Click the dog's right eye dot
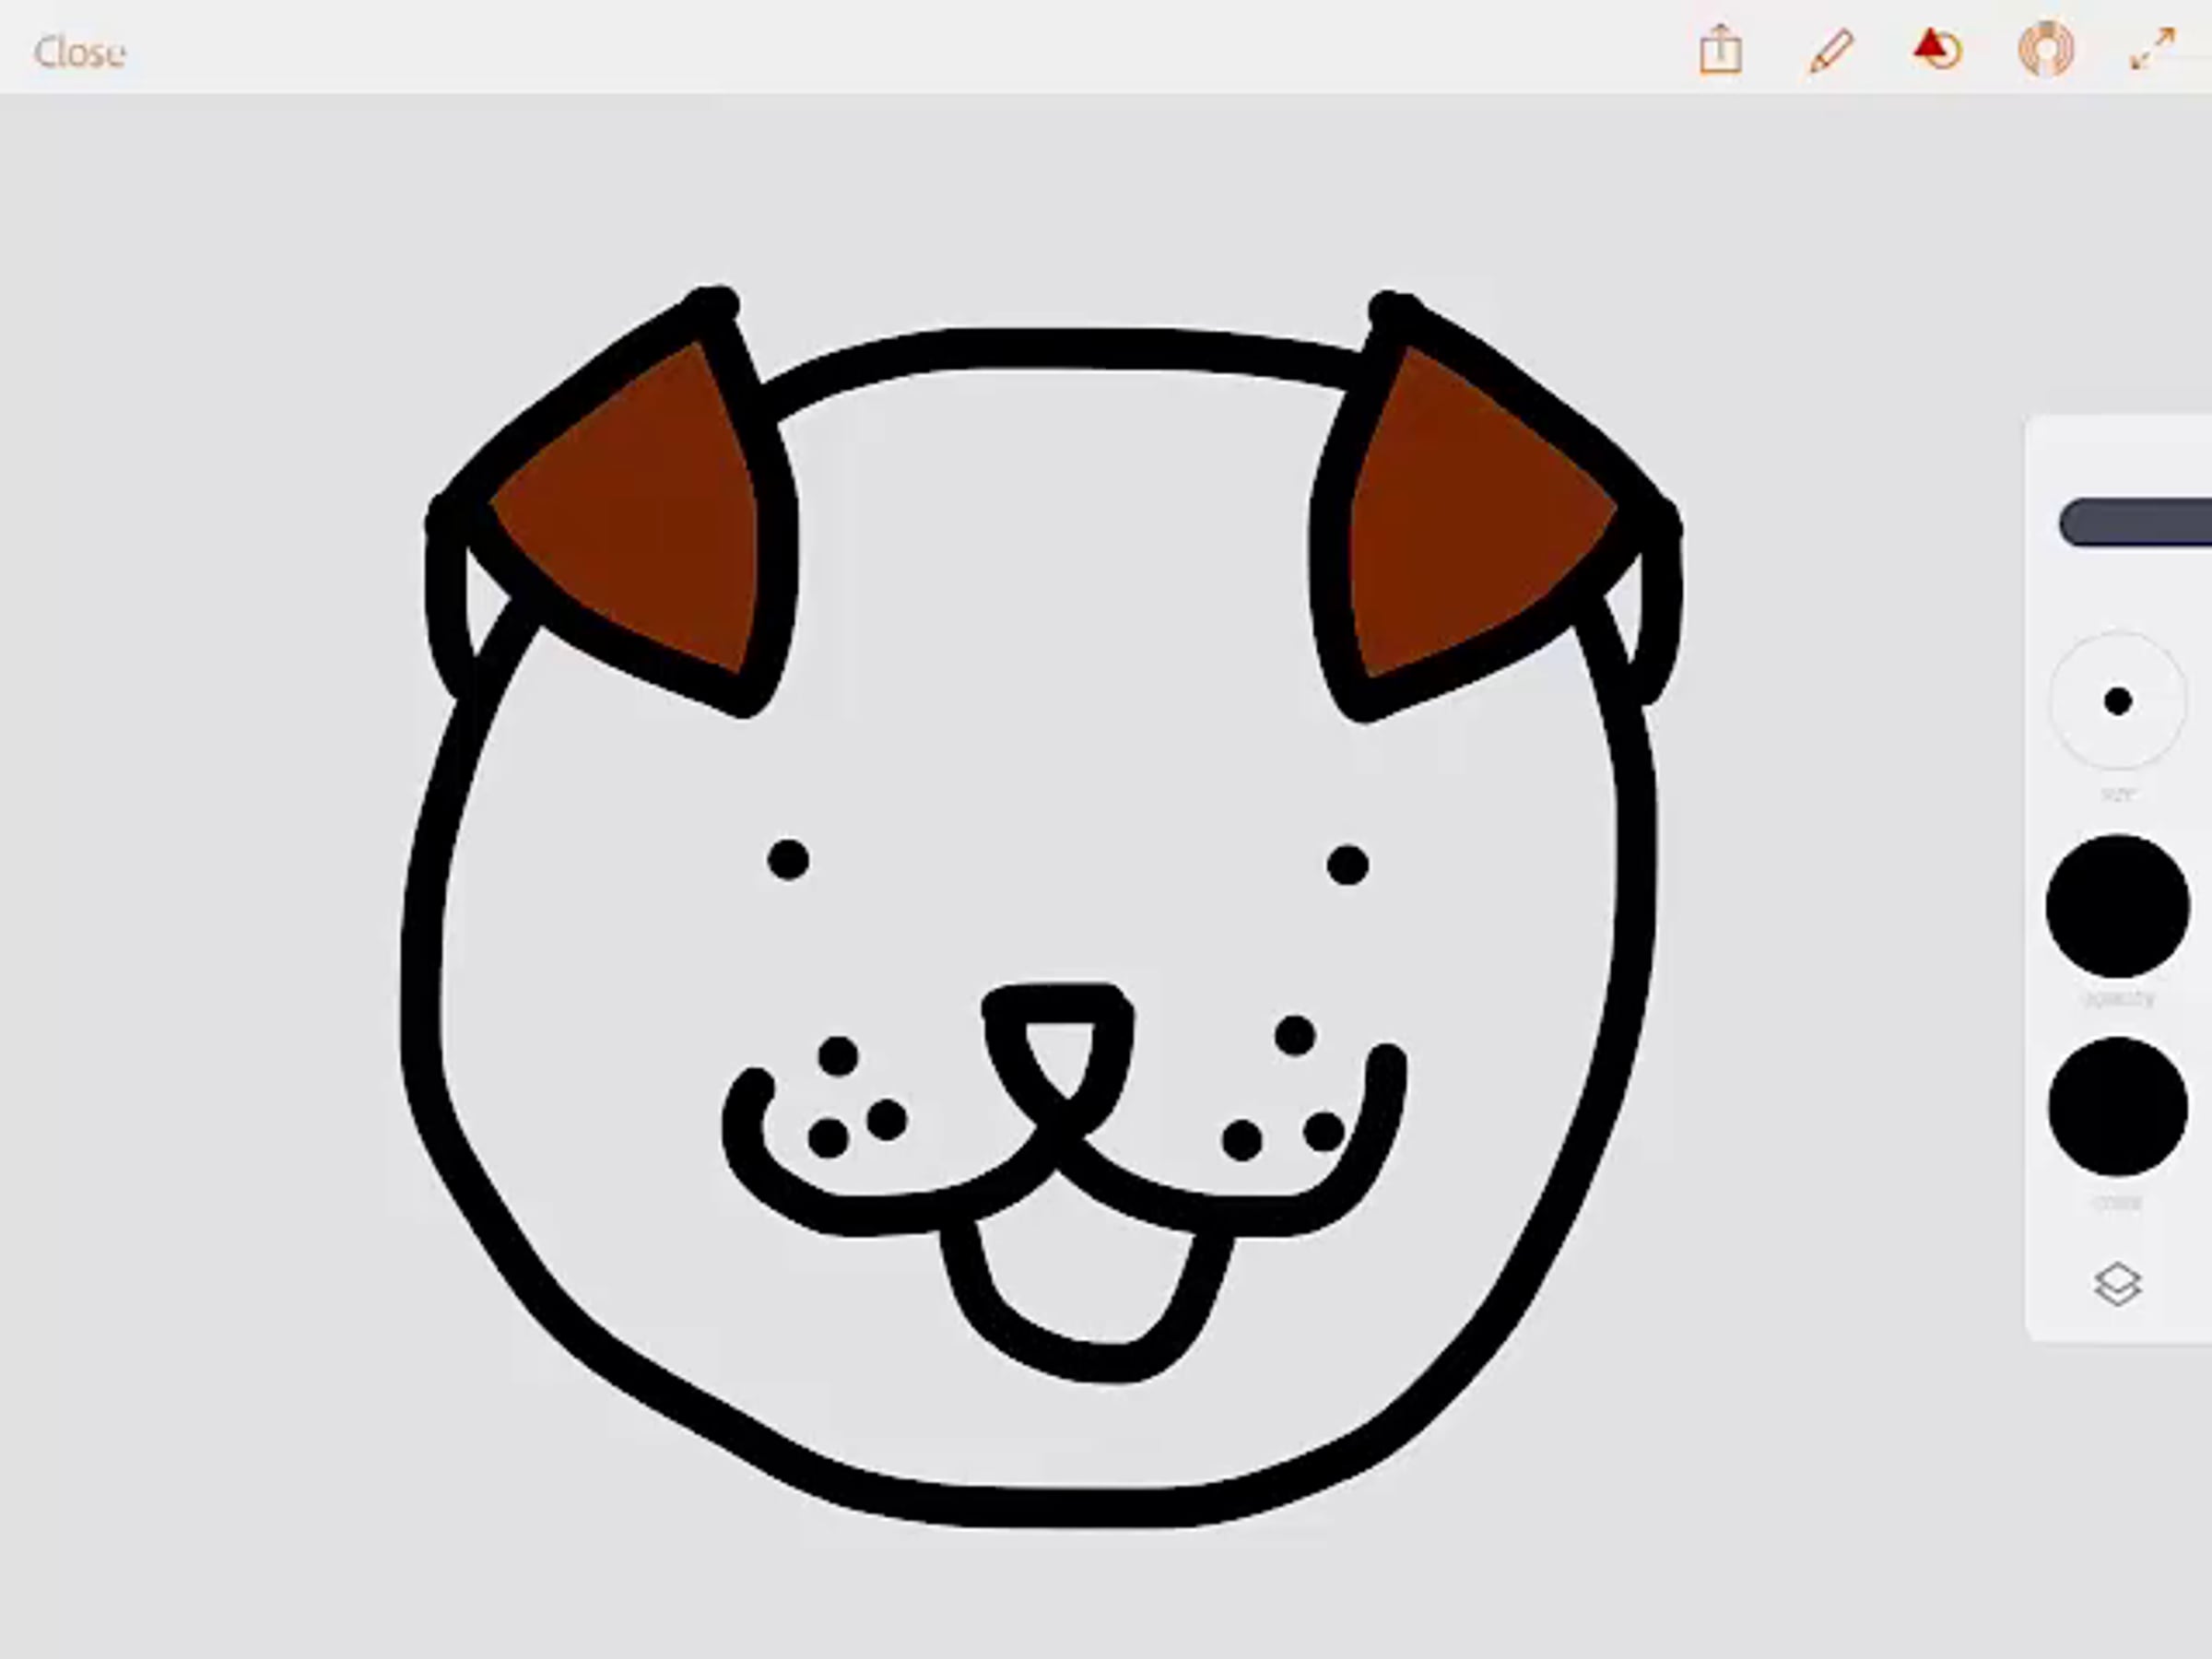 (1347, 865)
